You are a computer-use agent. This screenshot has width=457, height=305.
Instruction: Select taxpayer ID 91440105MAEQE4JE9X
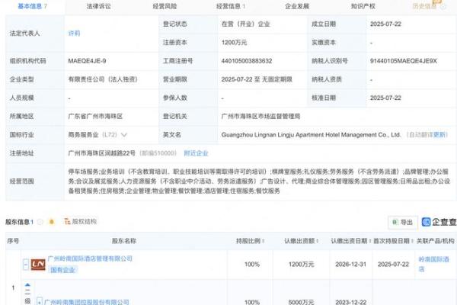coord(404,61)
